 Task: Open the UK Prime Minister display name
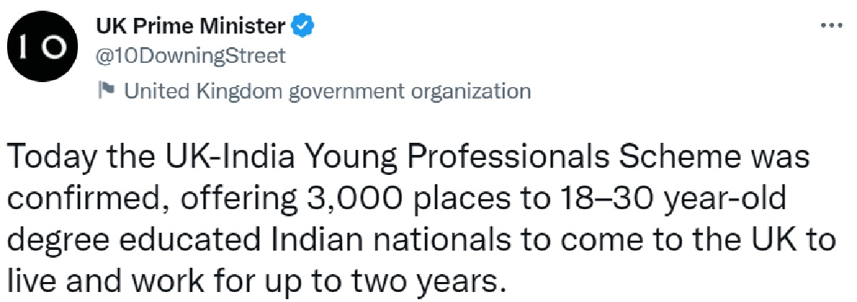point(191,27)
